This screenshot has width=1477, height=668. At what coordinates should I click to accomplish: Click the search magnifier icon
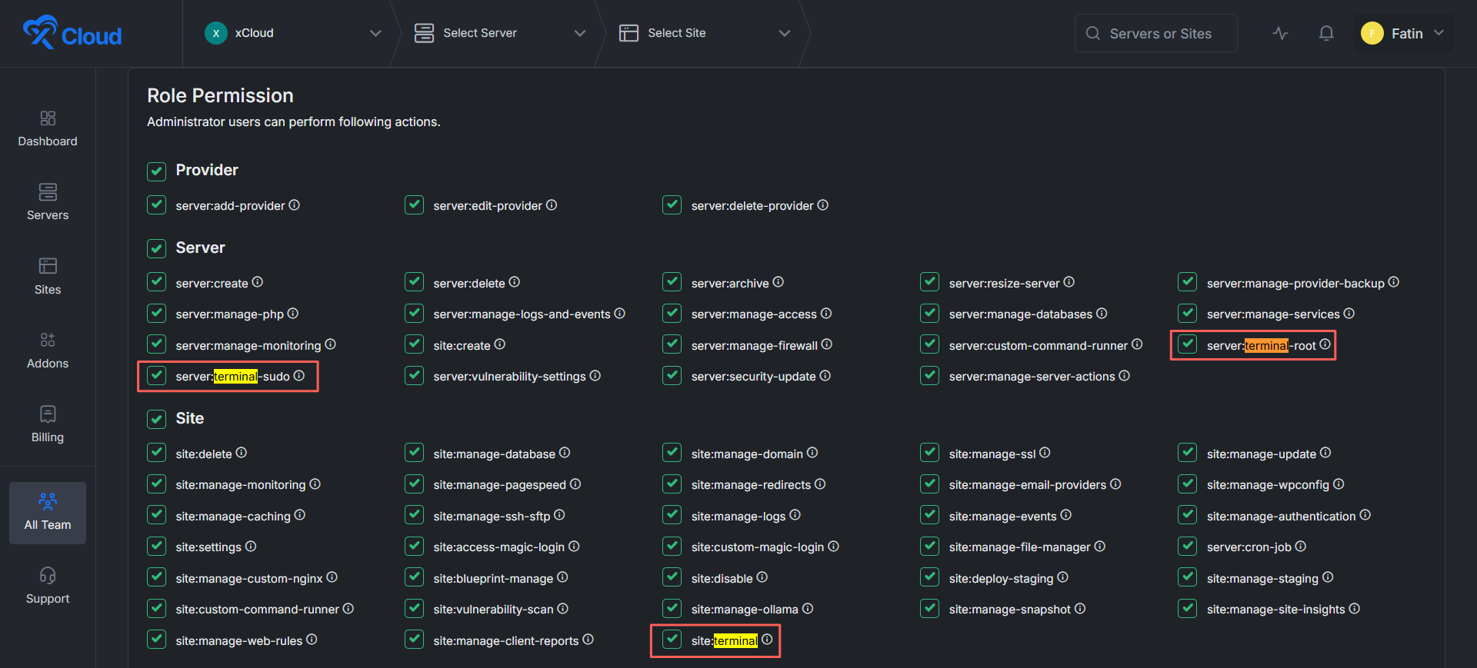tap(1092, 33)
